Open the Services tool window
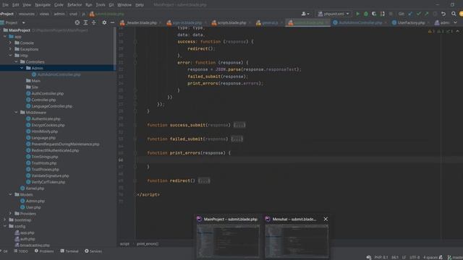This screenshot has height=260, width=463. coord(93,251)
